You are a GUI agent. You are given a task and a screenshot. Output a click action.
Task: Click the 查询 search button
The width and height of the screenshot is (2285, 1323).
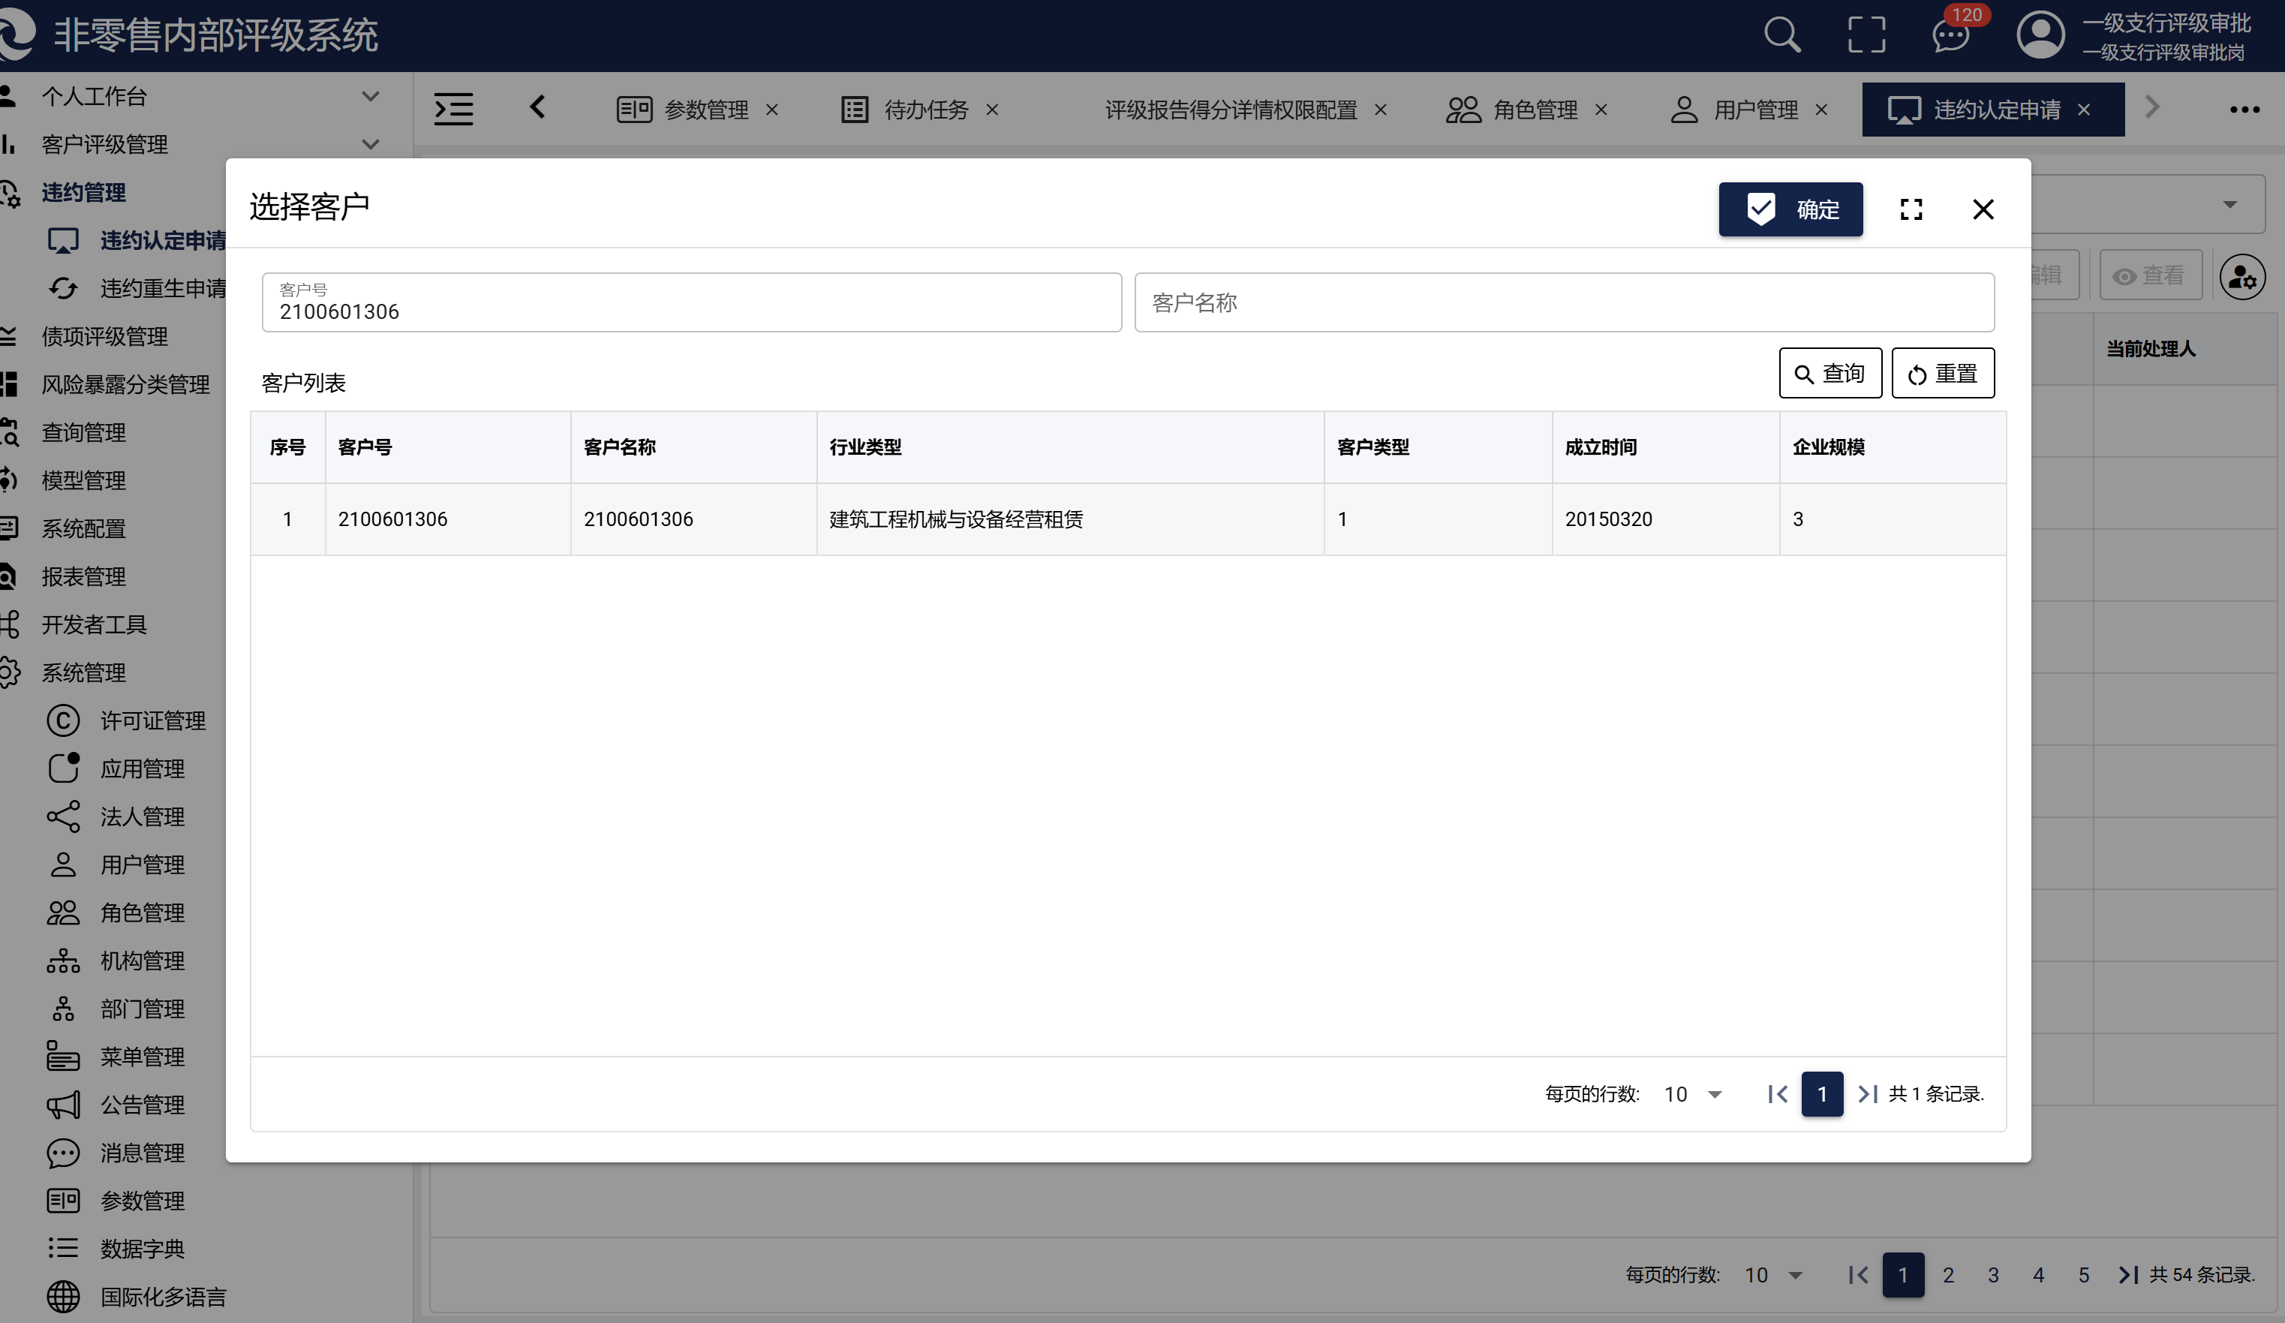coord(1830,374)
